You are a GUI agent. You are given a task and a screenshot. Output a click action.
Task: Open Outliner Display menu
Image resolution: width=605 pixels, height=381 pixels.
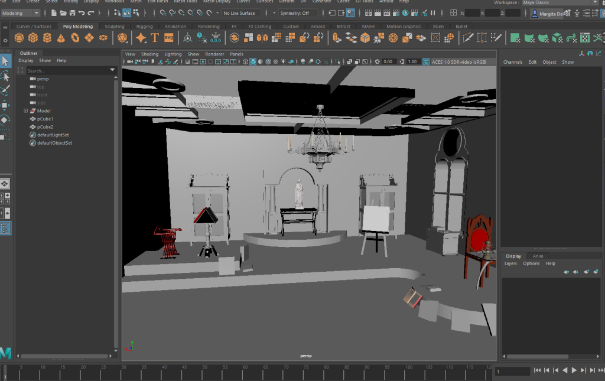[26, 60]
